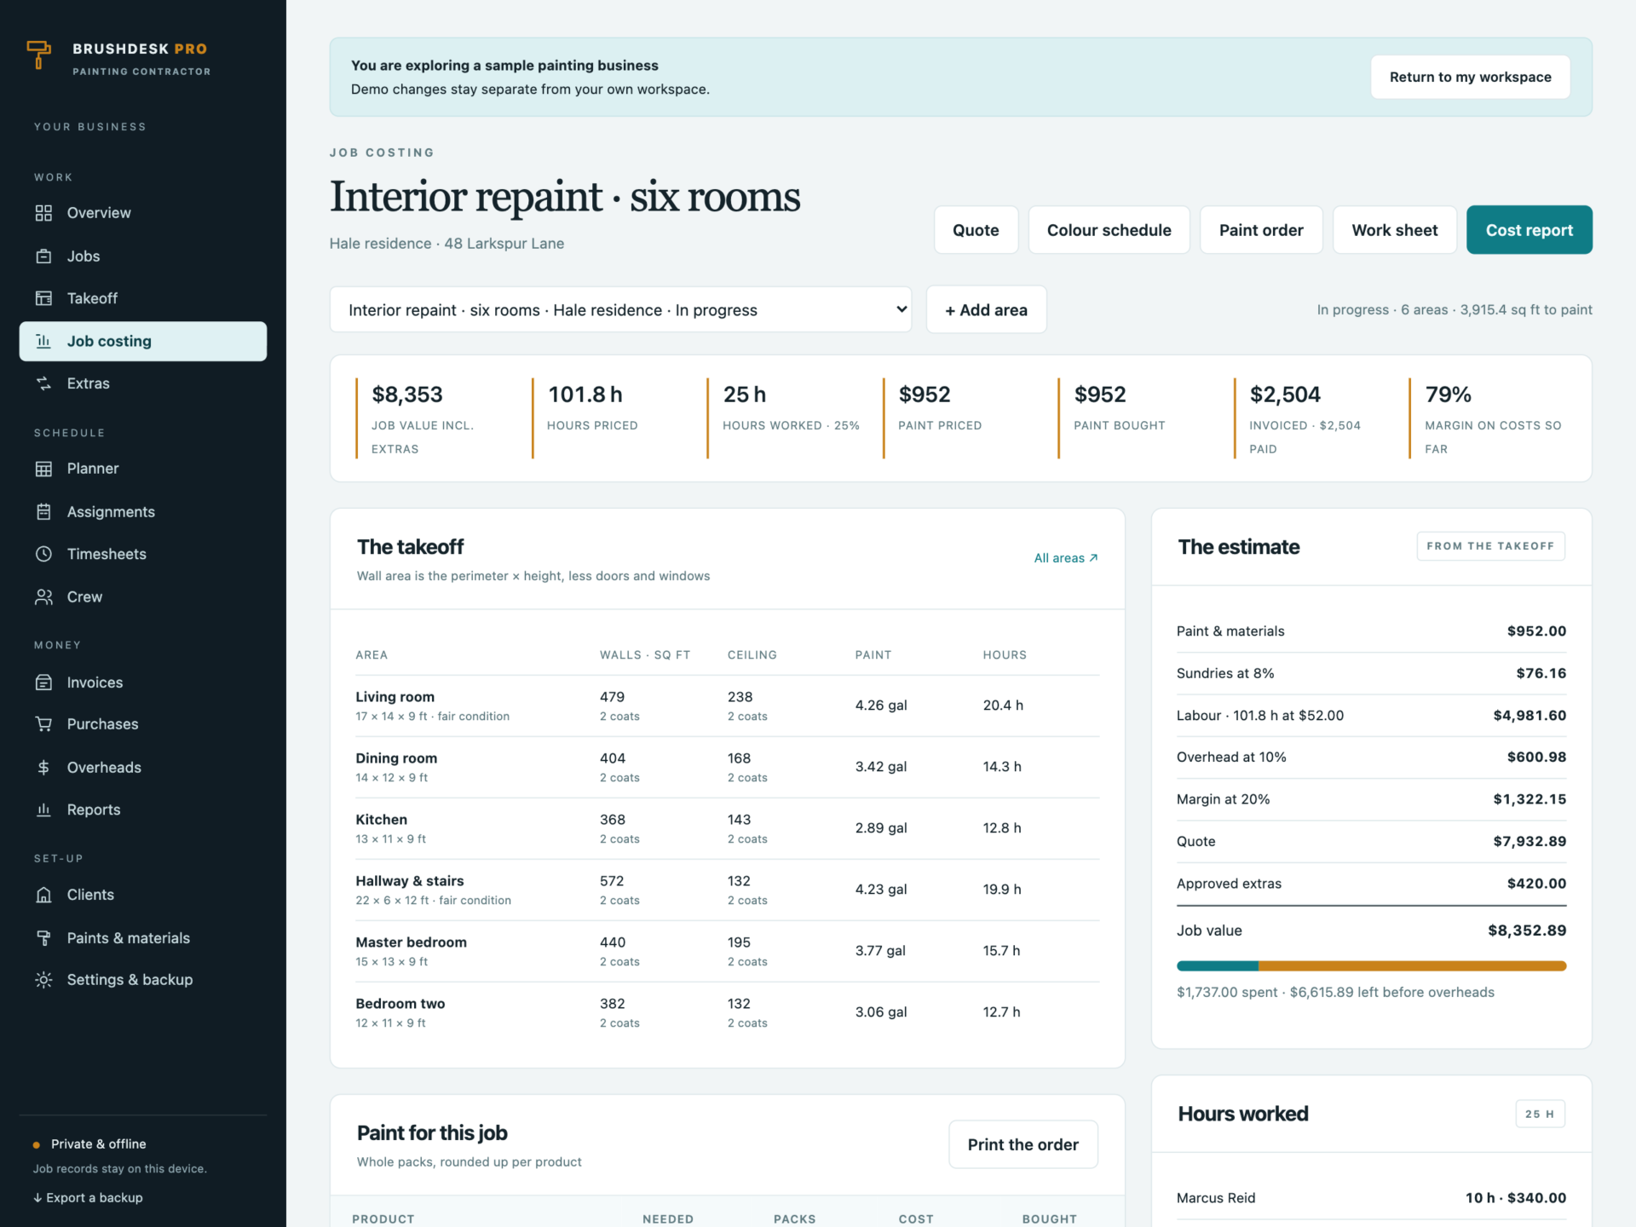Viewport: 1636px width, 1227px height.
Task: Click the BrushDesk Pro paint roller logo
Action: point(39,55)
